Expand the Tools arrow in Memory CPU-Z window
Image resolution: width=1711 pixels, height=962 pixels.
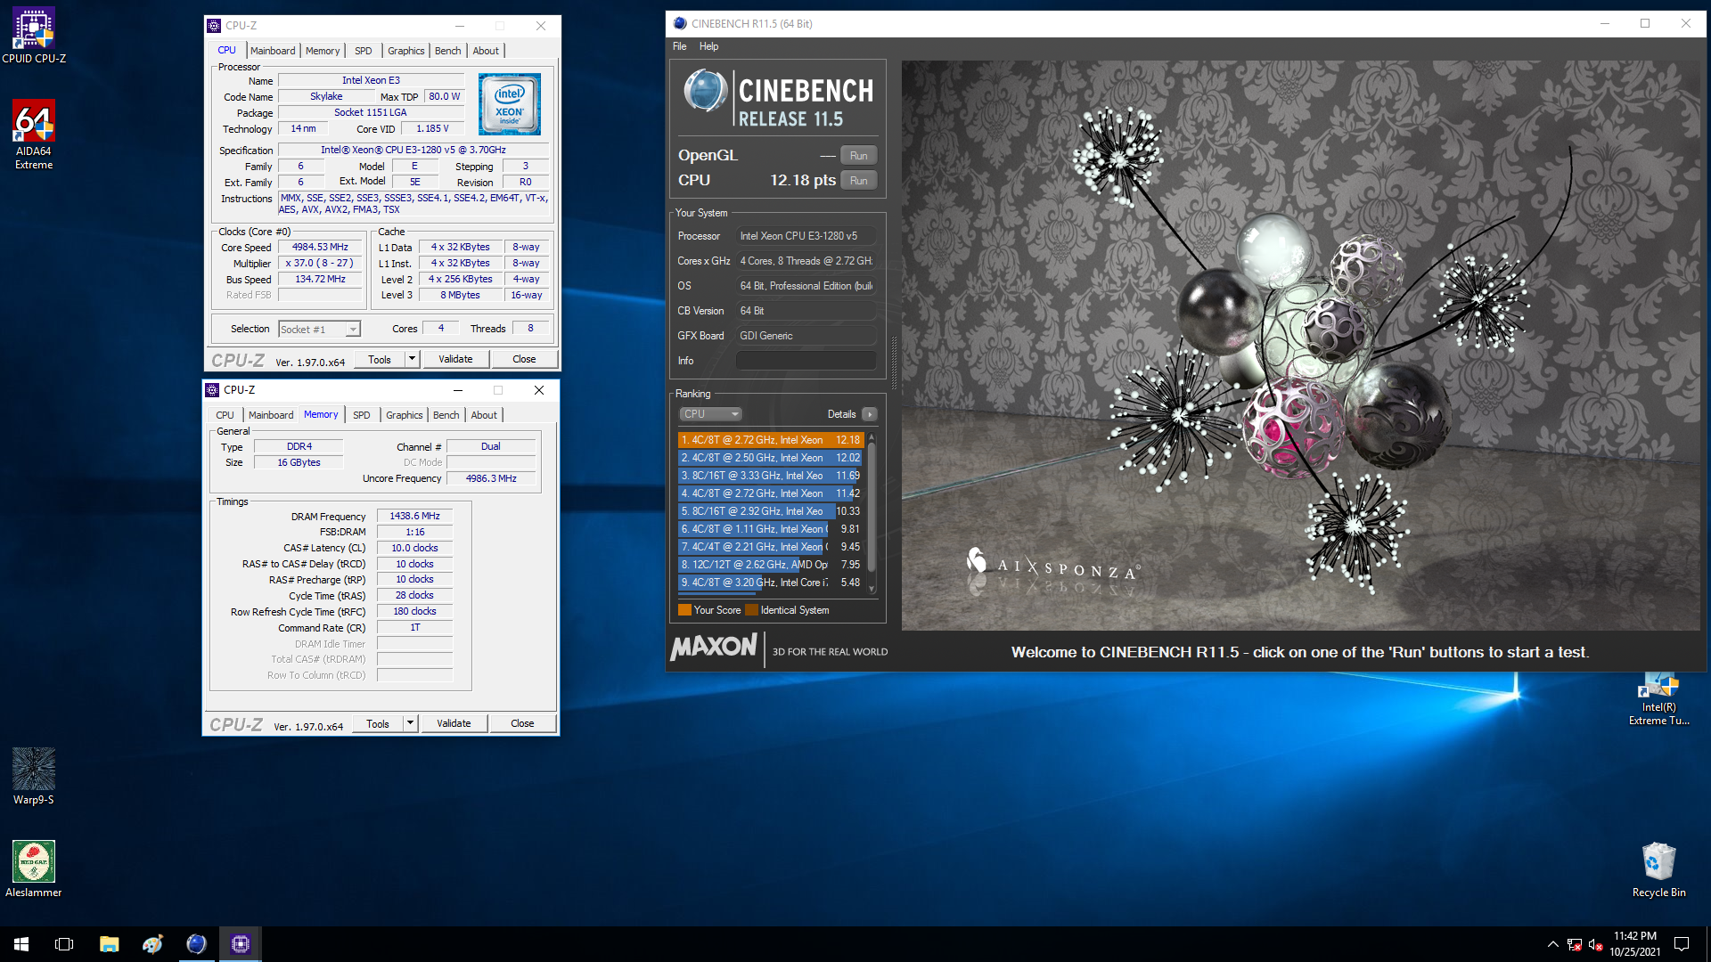click(x=410, y=723)
